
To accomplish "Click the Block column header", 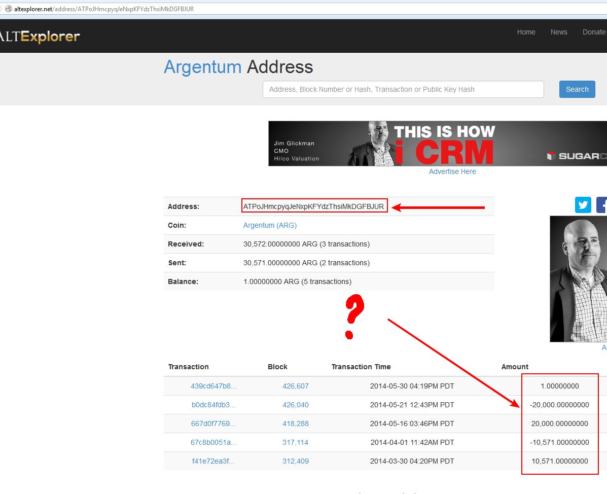I will [x=277, y=367].
